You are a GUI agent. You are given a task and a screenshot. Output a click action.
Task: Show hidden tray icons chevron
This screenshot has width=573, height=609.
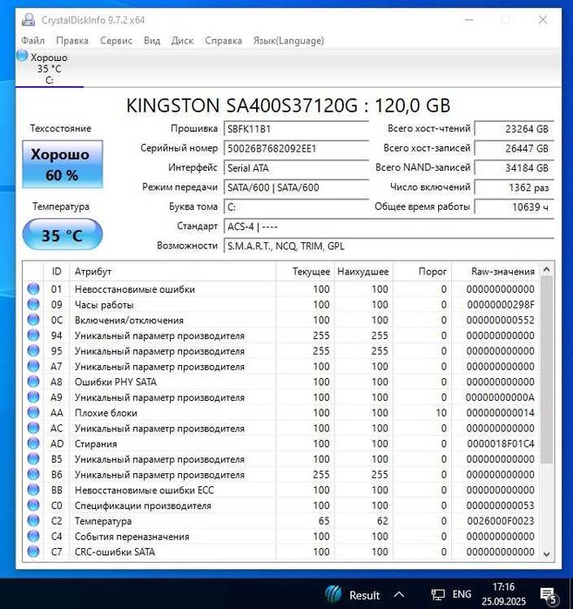pos(399,594)
